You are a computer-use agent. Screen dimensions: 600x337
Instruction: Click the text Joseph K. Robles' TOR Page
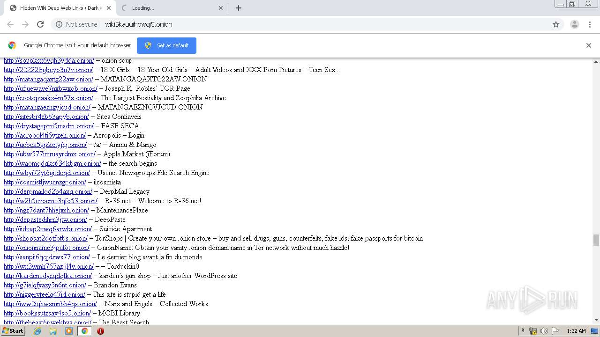click(148, 88)
